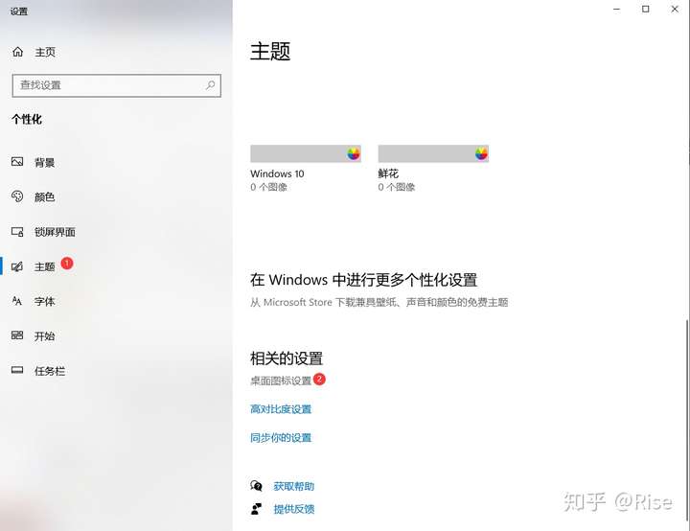Click the 颜色 palette icon
The image size is (690, 531).
[17, 196]
